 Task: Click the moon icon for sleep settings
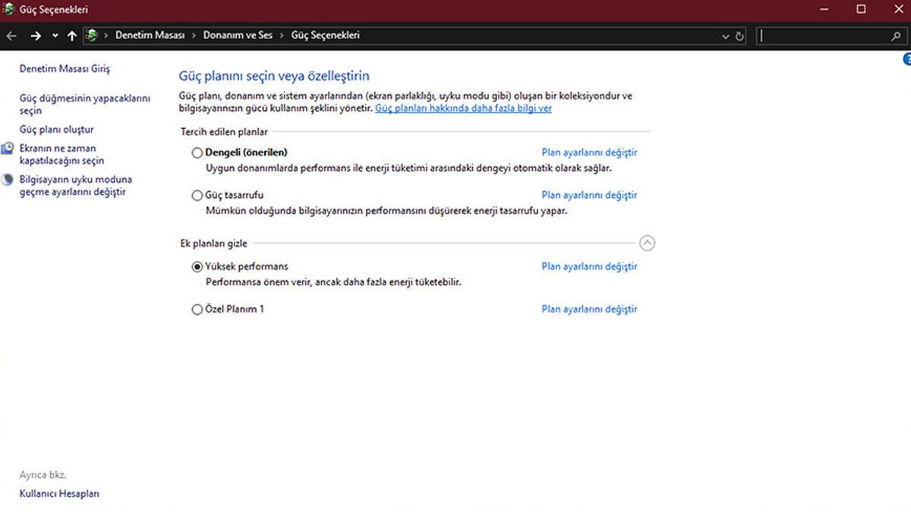tap(8, 181)
